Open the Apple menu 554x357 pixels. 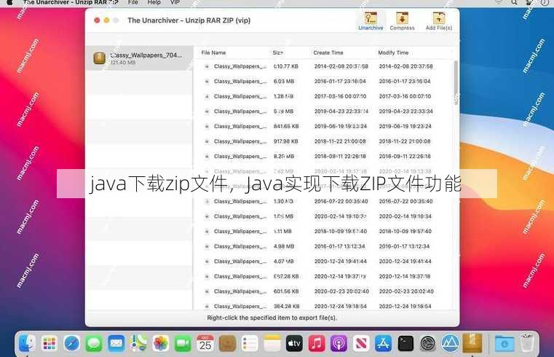(x=10, y=2)
